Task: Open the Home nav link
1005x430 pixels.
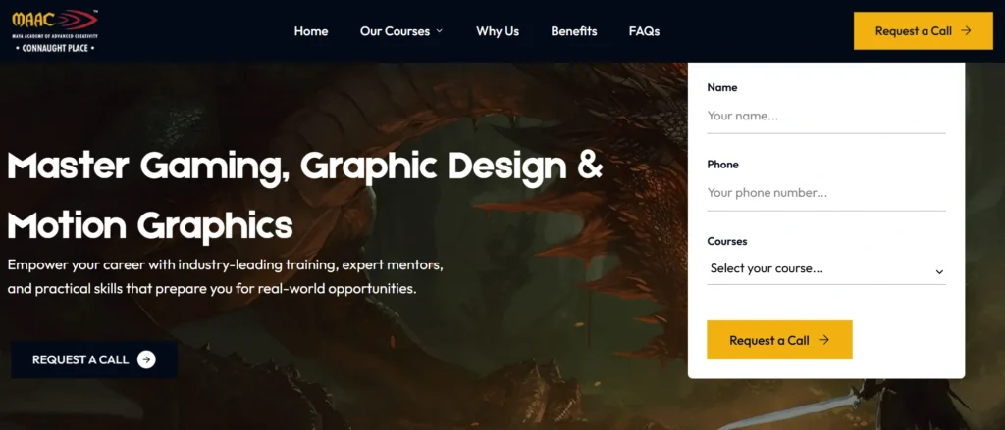Action: [x=311, y=31]
